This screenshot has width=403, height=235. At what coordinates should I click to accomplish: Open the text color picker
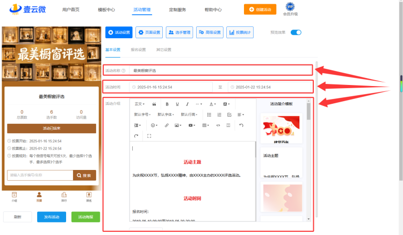coord(213,104)
